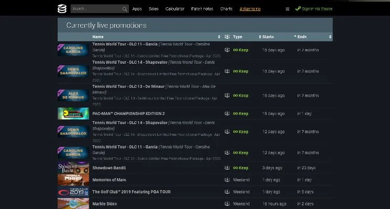Click install icon for Marble Skies

[x=227, y=204]
